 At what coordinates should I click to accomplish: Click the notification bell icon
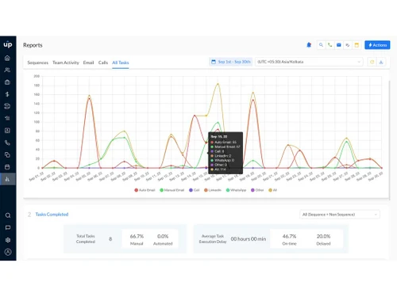[x=309, y=45]
